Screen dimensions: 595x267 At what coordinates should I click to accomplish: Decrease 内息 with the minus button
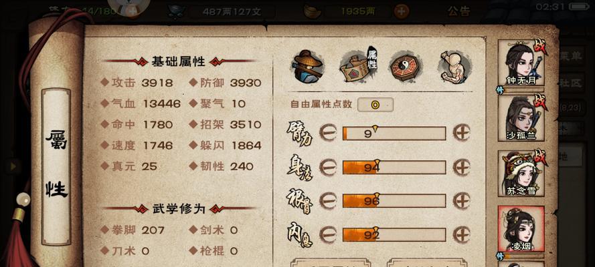328,235
